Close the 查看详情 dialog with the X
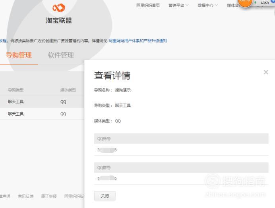 tap(266, 72)
